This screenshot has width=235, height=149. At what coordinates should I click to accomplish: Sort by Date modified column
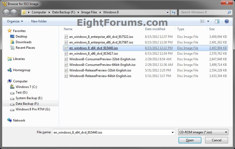pyautogui.click(x=155, y=29)
